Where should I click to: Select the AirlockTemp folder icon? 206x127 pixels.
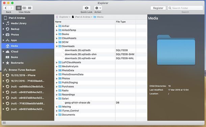(60, 30)
